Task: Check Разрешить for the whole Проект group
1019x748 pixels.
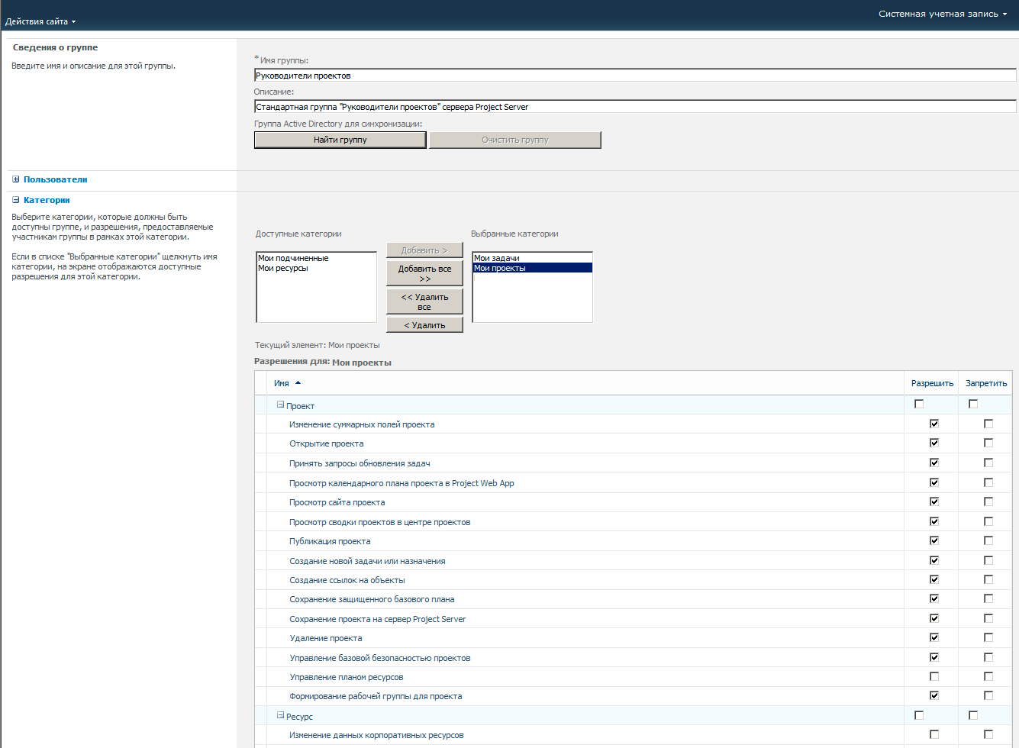Action: pos(919,404)
